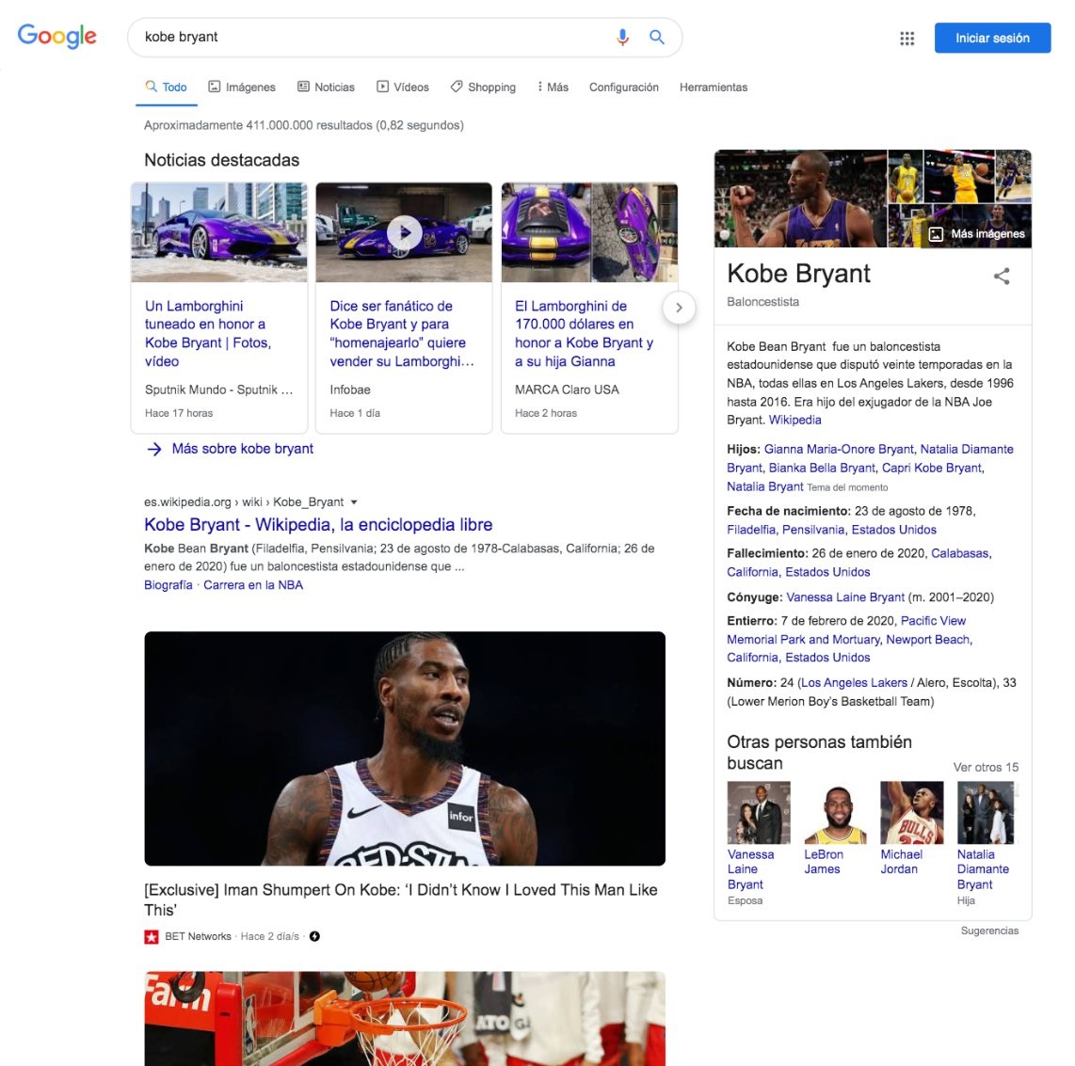Open the Más dropdown in the results menu
The height and width of the screenshot is (1066, 1075).
click(552, 87)
